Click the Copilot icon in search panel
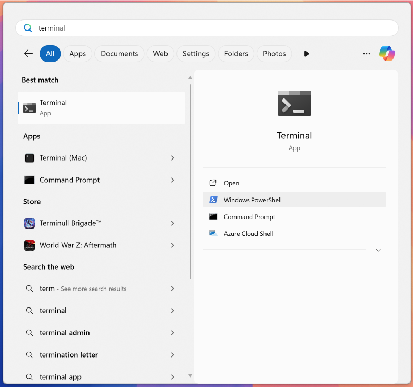This screenshot has width=413, height=387. point(387,54)
